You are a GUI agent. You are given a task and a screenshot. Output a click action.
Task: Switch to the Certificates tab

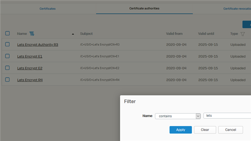click(47, 9)
